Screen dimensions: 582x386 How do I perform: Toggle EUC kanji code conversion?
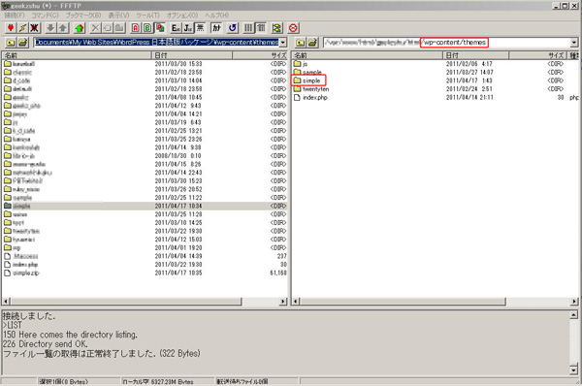click(x=176, y=28)
